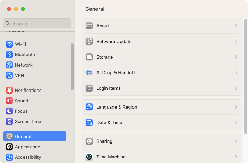Go to Sound settings label
The width and height of the screenshot is (248, 163).
(x=22, y=101)
